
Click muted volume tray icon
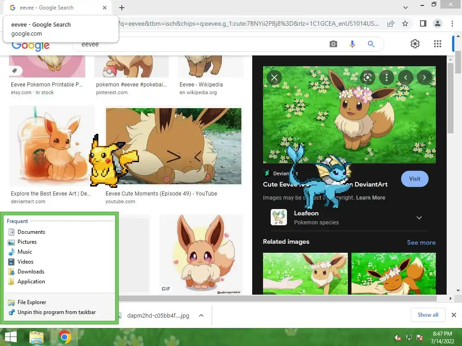(398, 337)
